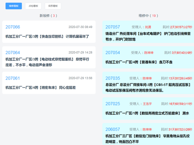
Task: Open repair order 207066
Action: tap(13, 27)
